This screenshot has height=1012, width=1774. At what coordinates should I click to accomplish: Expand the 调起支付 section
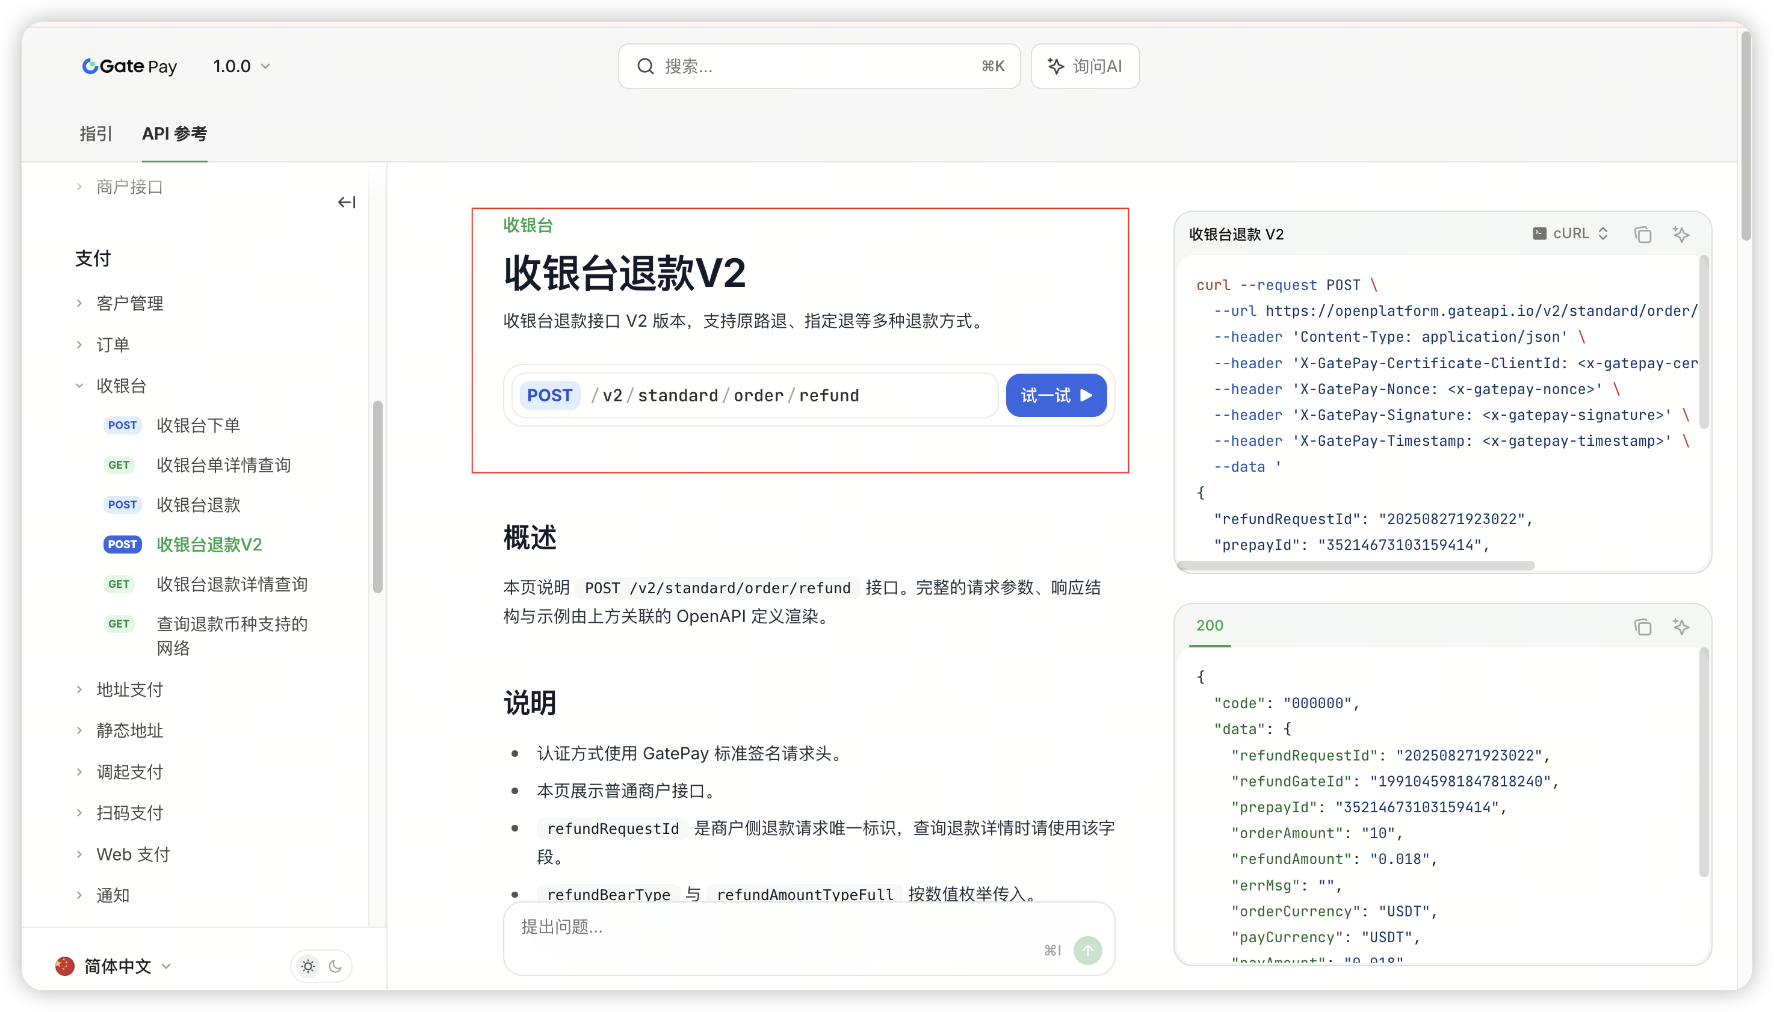[120, 772]
